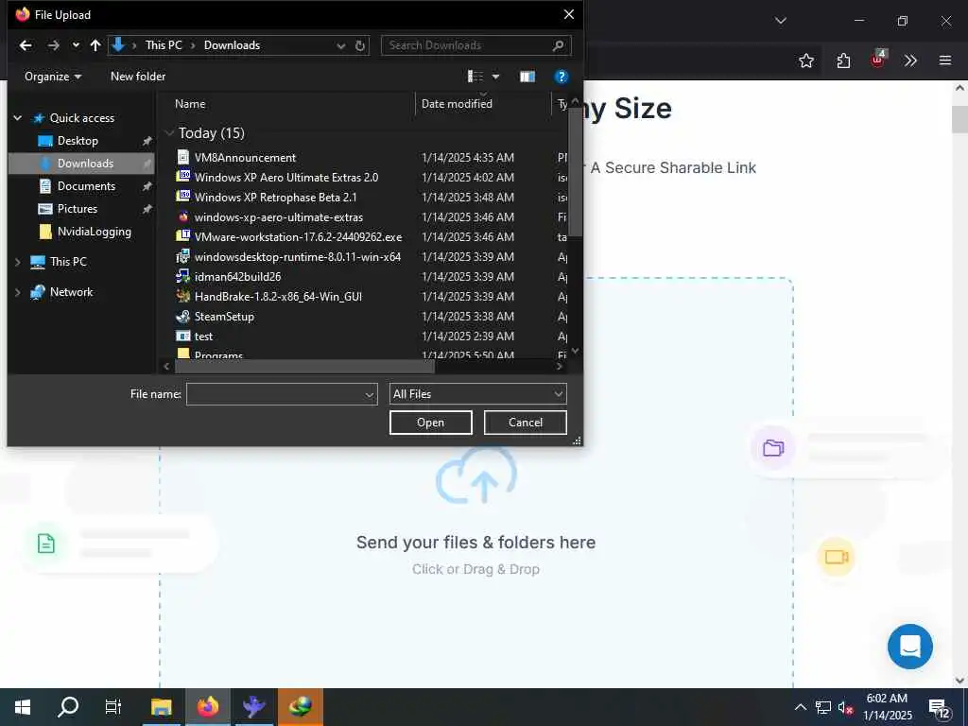Select VMware-workstation-17.6.2 installer file
Image resolution: width=968 pixels, height=726 pixels.
pyautogui.click(x=298, y=237)
